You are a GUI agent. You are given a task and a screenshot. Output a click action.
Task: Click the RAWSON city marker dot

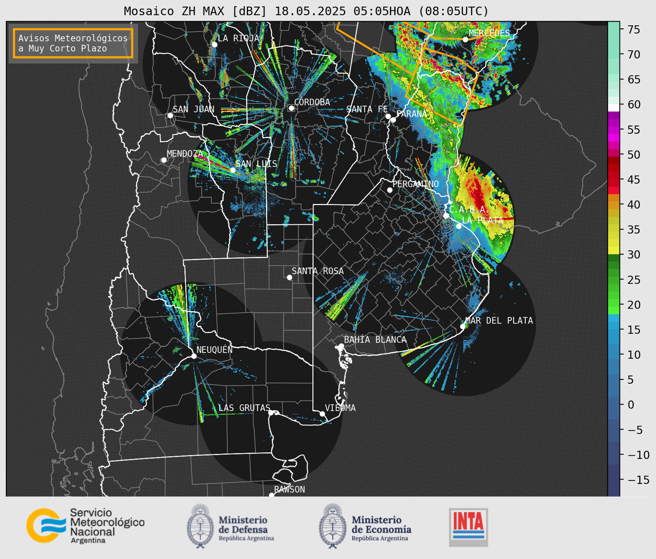271,495
